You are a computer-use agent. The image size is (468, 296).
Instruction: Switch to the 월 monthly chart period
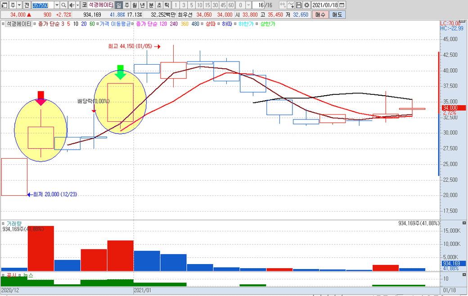pos(135,5)
